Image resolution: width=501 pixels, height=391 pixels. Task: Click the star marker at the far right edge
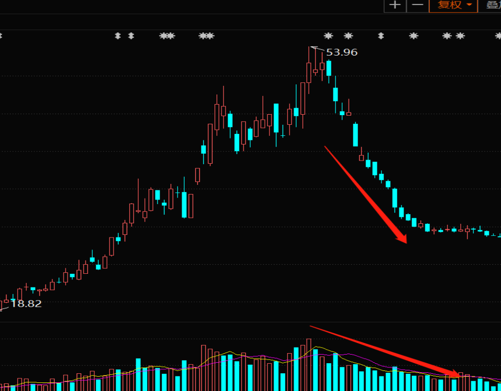point(498,36)
